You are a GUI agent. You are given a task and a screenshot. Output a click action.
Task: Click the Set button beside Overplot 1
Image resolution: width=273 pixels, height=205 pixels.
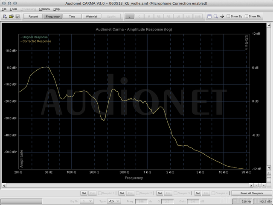pyautogui.click(x=84, y=193)
